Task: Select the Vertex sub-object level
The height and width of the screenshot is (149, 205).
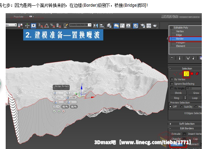Action: pos(180,31)
